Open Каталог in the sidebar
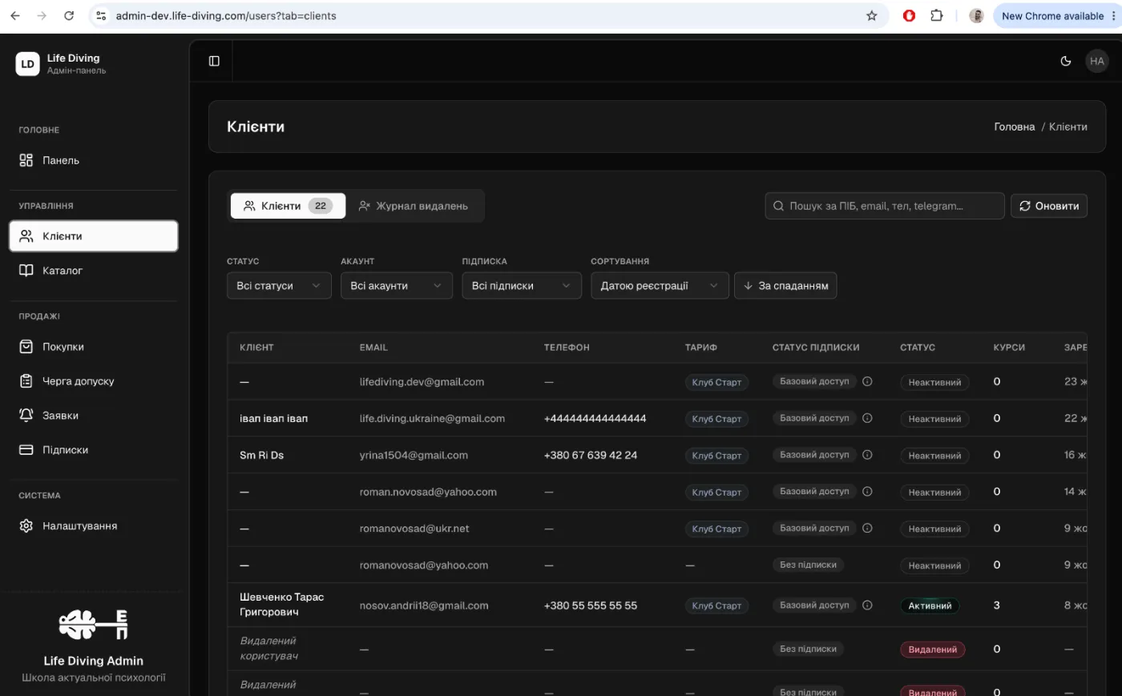Image resolution: width=1122 pixels, height=696 pixels. 93,271
